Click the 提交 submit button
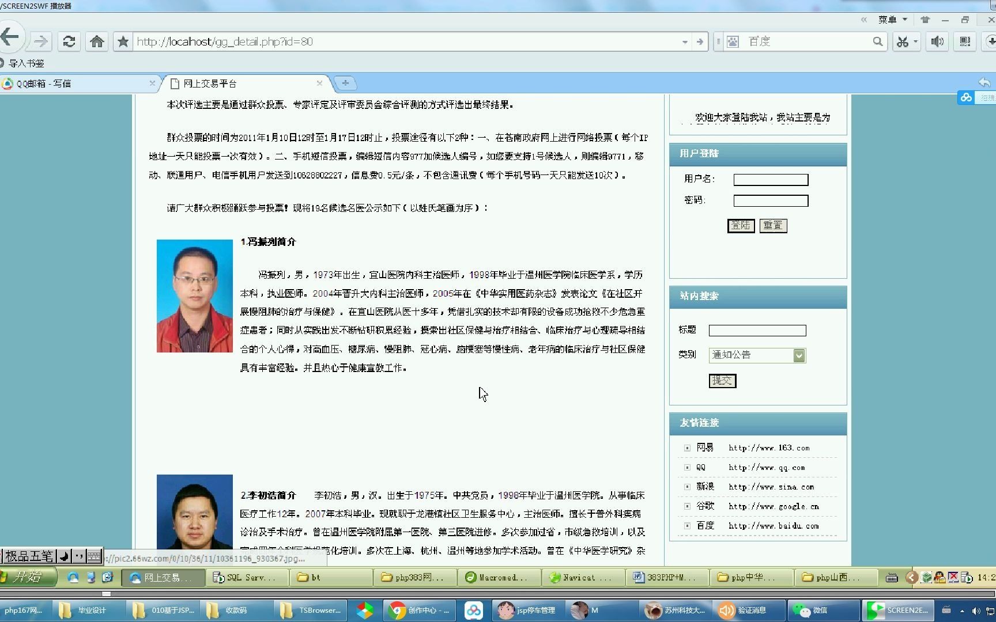This screenshot has height=622, width=996. point(722,381)
